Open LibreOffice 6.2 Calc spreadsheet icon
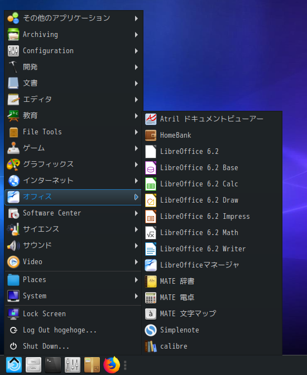The width and height of the screenshot is (307, 375). point(151,184)
